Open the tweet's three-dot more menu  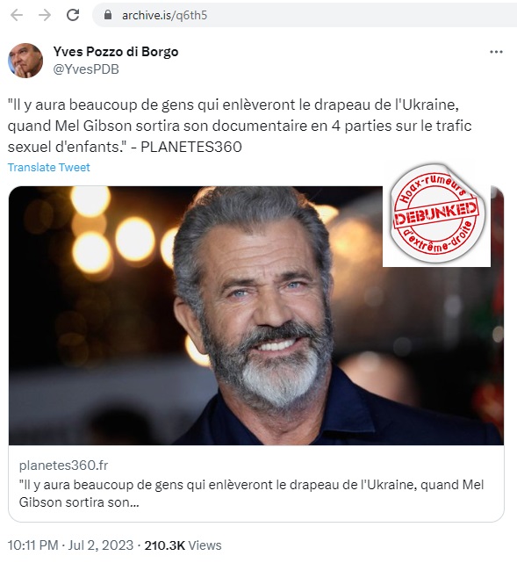click(x=496, y=52)
